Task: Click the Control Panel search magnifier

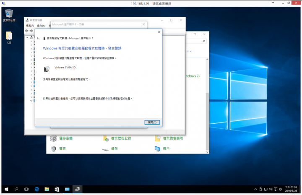Action: [203, 41]
